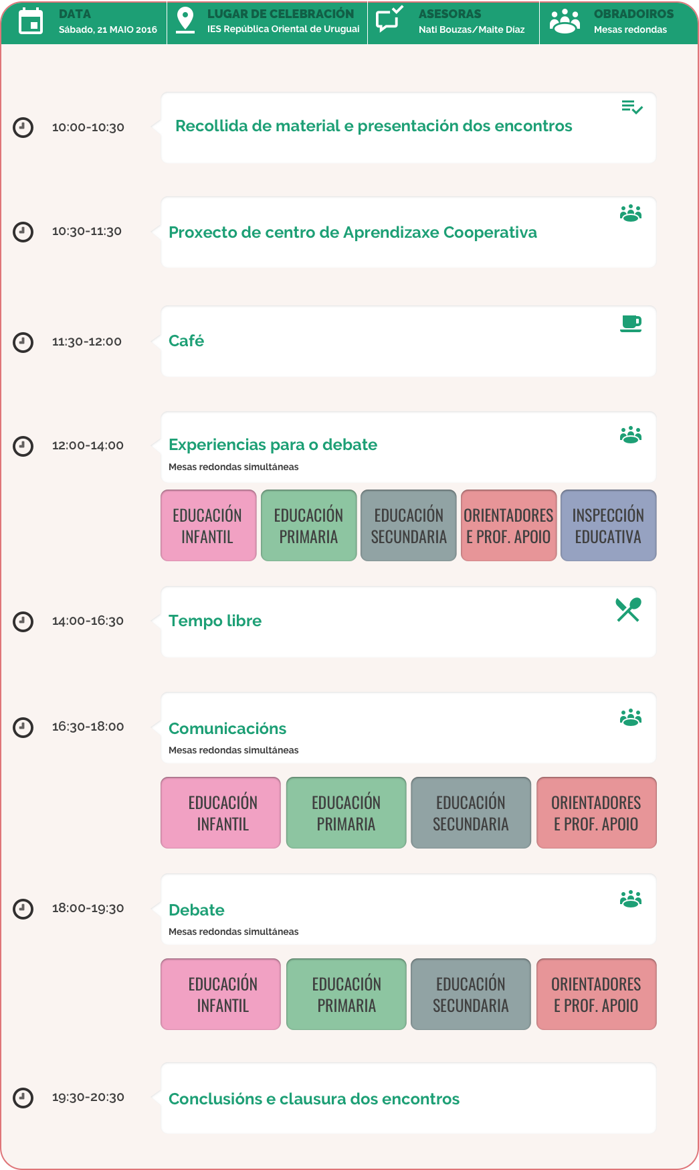Click the fork and spoon icon in Tempo libre

point(628,609)
